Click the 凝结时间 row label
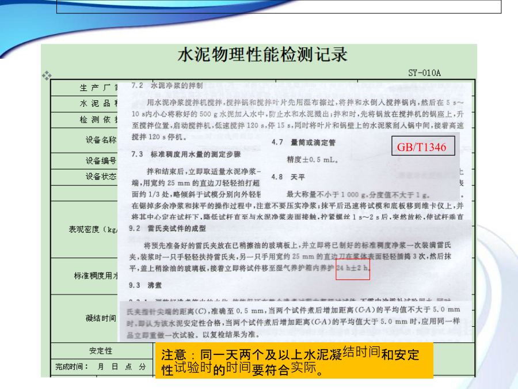 pos(101,318)
